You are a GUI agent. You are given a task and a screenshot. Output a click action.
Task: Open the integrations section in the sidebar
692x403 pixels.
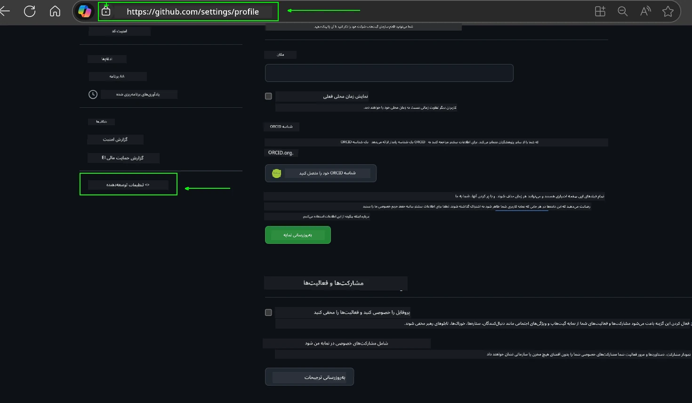107,59
